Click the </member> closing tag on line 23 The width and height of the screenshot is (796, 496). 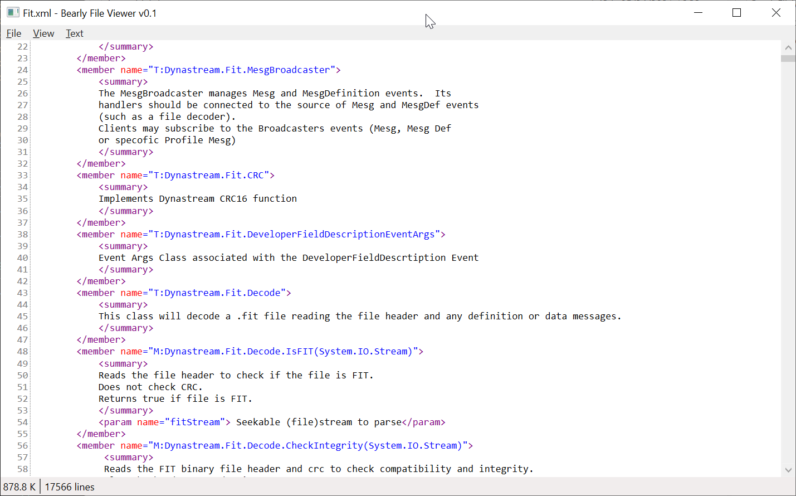pos(101,58)
